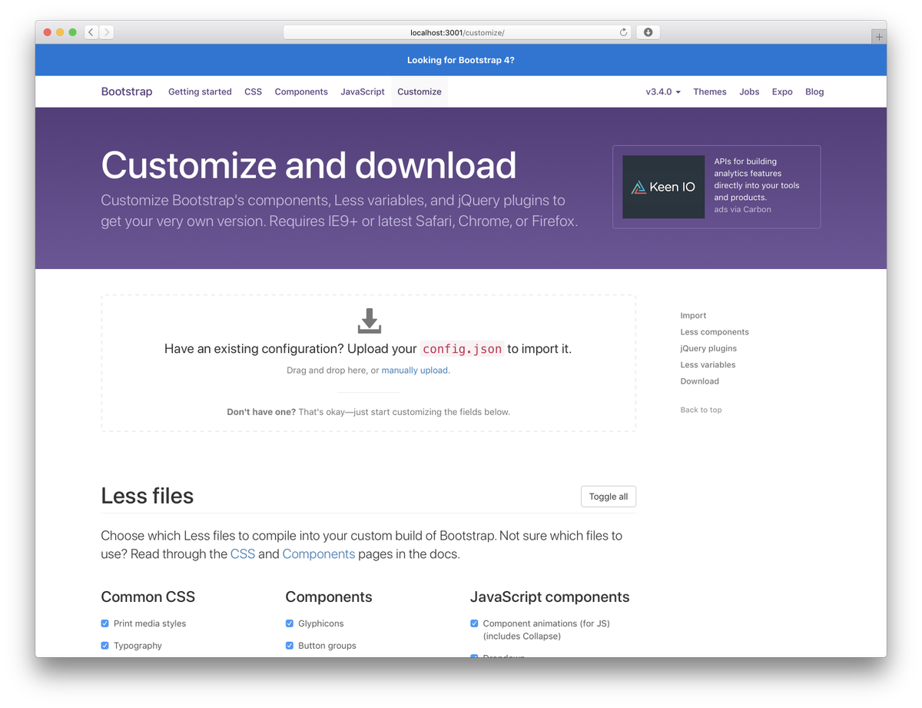Open the Blog nav link
The width and height of the screenshot is (922, 708).
point(814,91)
